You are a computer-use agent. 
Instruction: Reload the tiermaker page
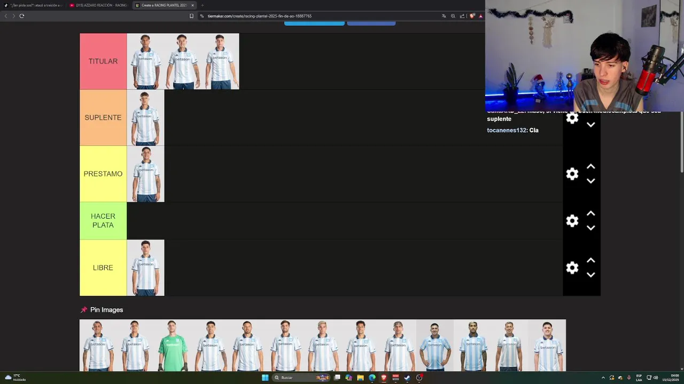pyautogui.click(x=22, y=16)
